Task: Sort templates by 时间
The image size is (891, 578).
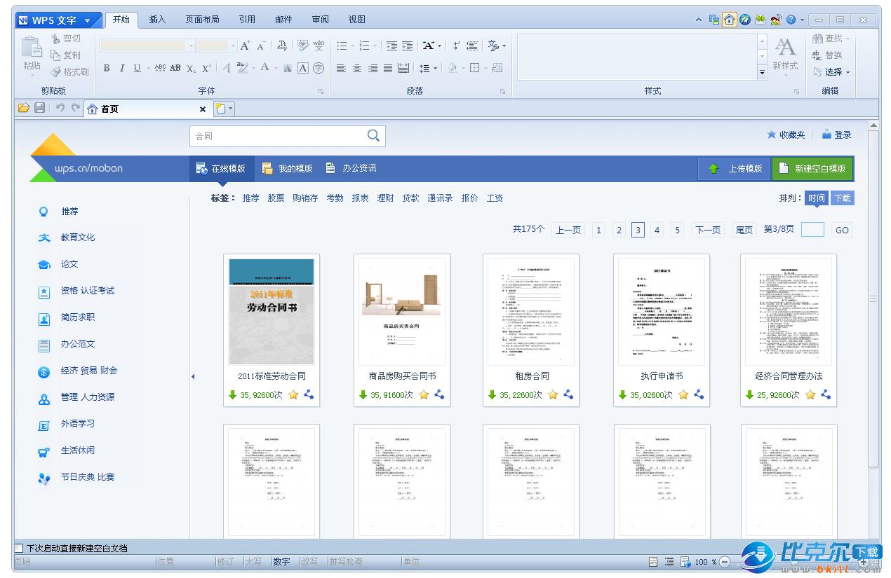Action: [x=816, y=198]
